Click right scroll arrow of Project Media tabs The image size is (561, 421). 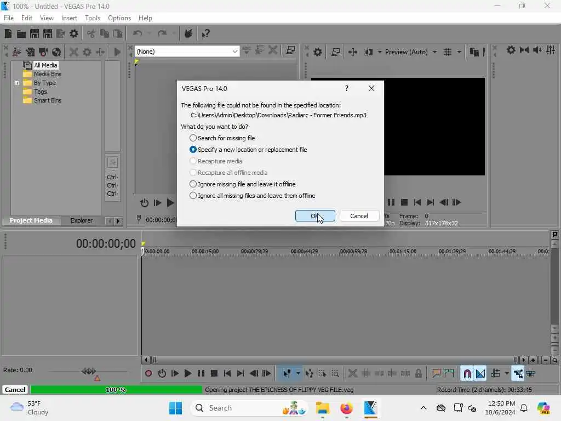[118, 221]
